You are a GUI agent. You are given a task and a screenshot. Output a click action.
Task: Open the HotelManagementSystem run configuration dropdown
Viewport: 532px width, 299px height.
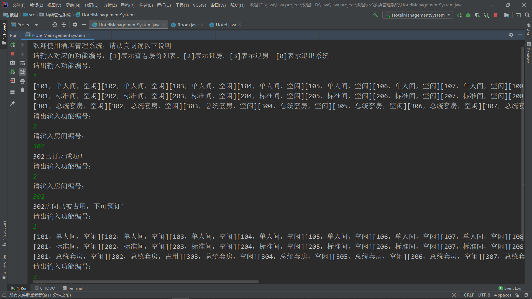(418, 15)
